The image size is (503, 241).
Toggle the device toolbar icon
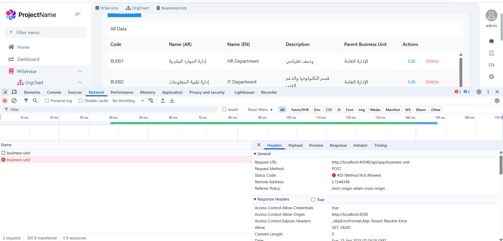pos(14,92)
